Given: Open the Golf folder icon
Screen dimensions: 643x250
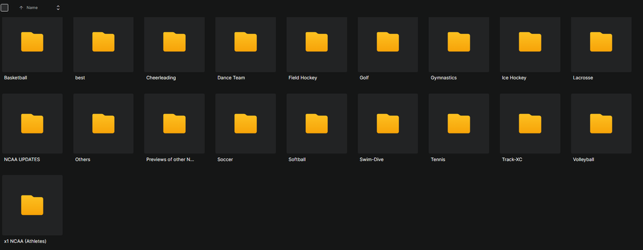Looking at the screenshot, I should [388, 42].
